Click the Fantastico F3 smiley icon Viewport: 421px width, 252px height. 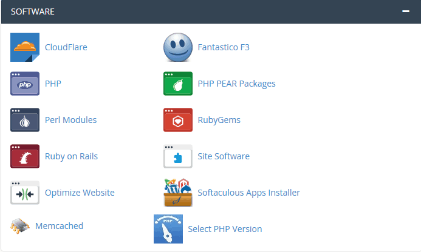pyautogui.click(x=178, y=47)
